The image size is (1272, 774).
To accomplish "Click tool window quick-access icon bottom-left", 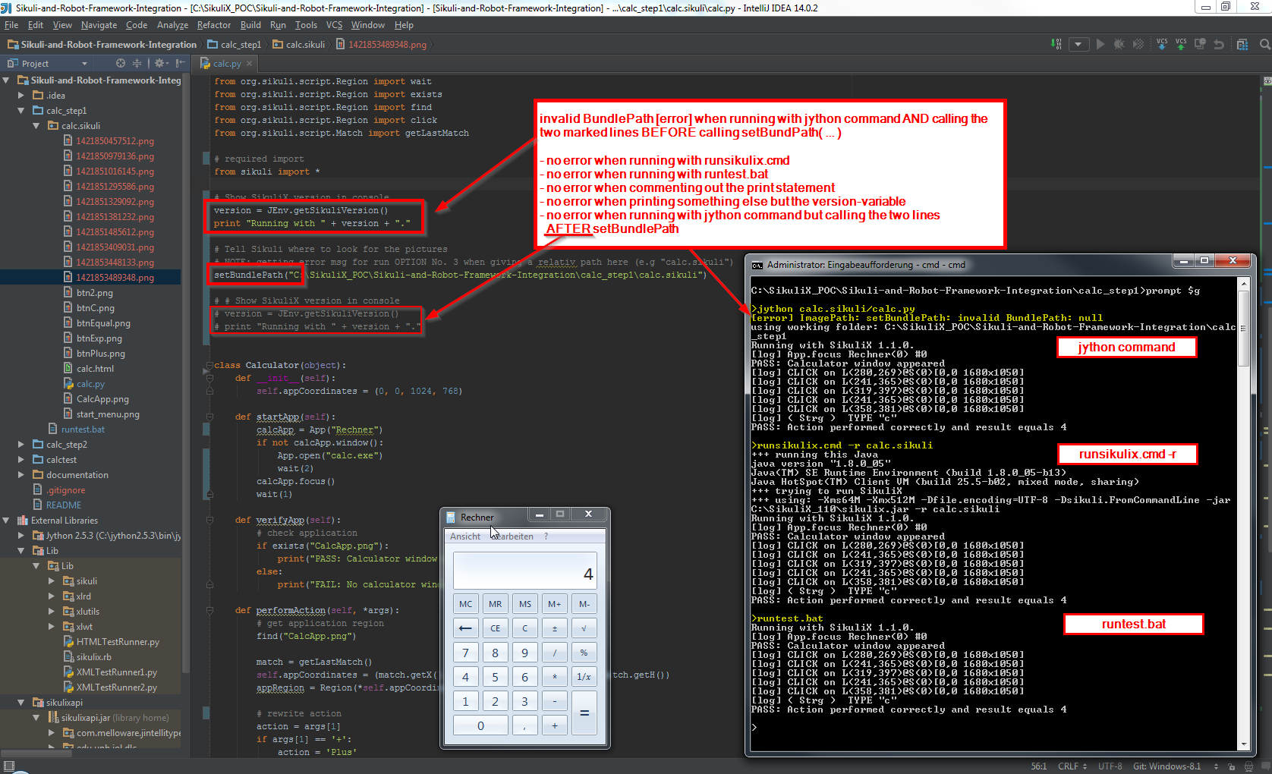I will tap(9, 766).
